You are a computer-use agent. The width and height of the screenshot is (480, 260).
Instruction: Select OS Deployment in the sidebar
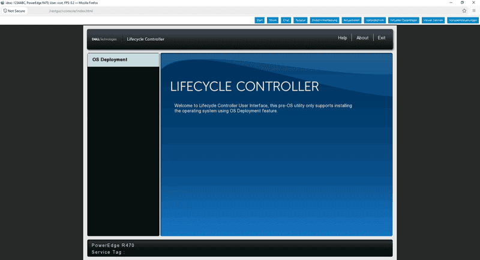pos(123,59)
